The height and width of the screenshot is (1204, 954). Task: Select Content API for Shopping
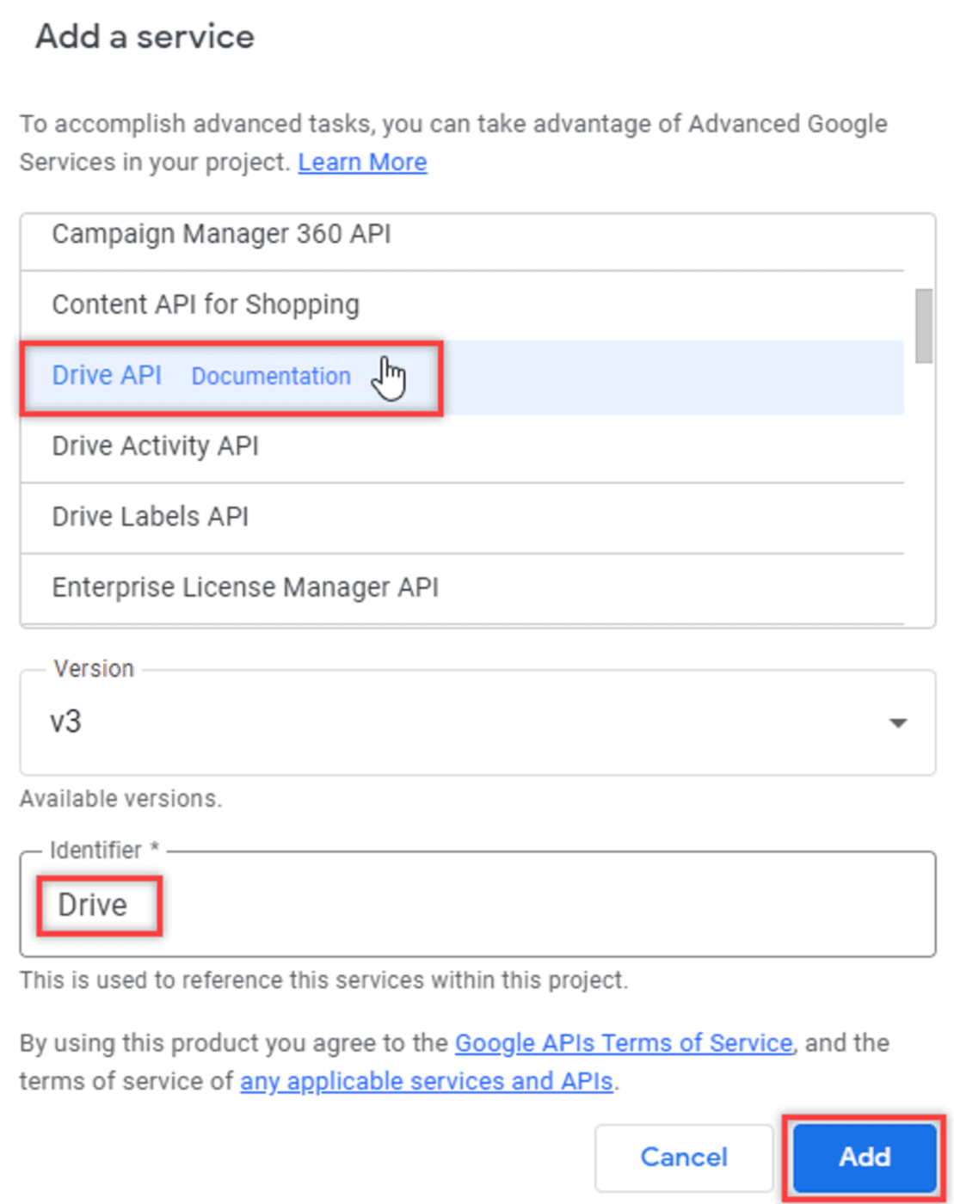[206, 304]
